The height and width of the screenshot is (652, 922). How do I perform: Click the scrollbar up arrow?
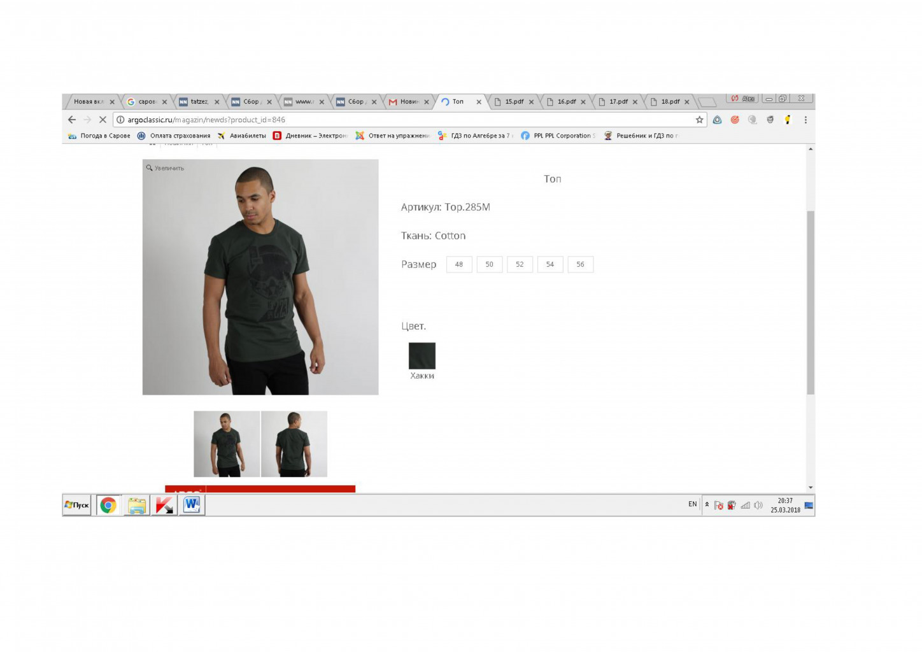[x=811, y=149]
